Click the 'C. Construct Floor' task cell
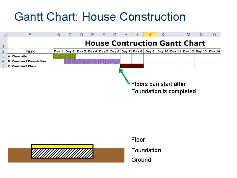The height and width of the screenshot is (178, 237). [30, 66]
